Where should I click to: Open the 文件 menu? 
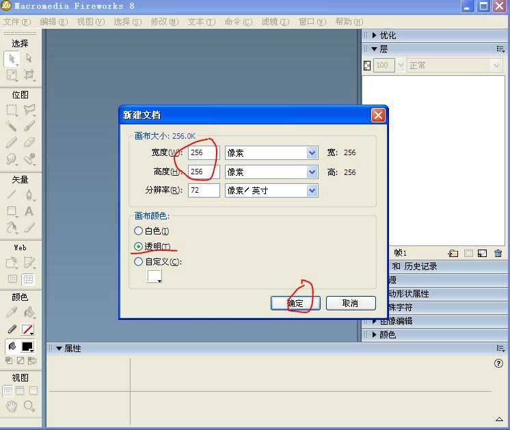click(x=17, y=22)
